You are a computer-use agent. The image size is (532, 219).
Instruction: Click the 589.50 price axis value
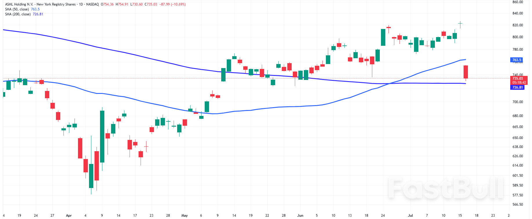pyautogui.click(x=518, y=185)
